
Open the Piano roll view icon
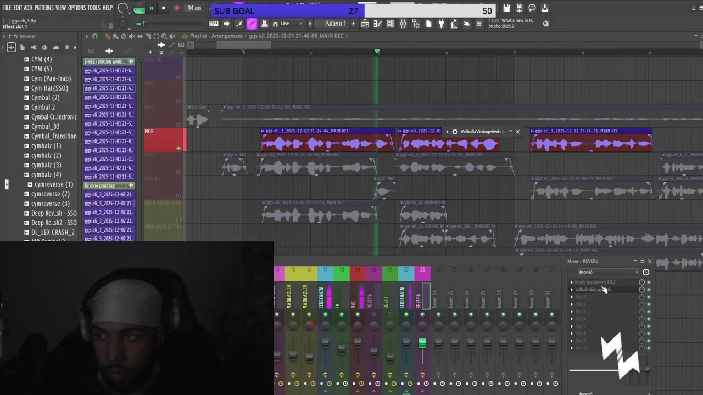[x=377, y=24]
